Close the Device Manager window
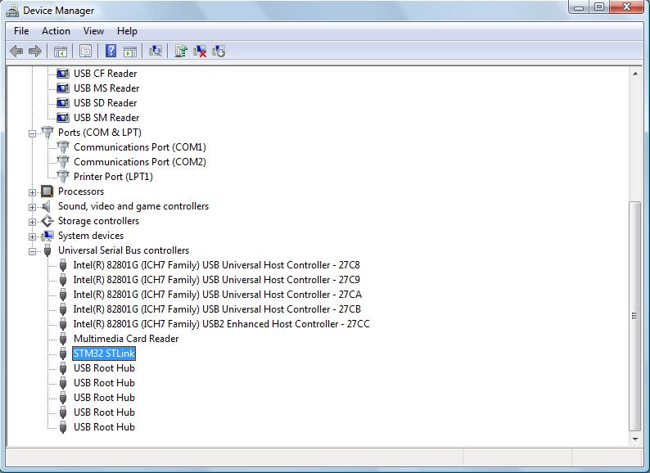 (x=626, y=7)
